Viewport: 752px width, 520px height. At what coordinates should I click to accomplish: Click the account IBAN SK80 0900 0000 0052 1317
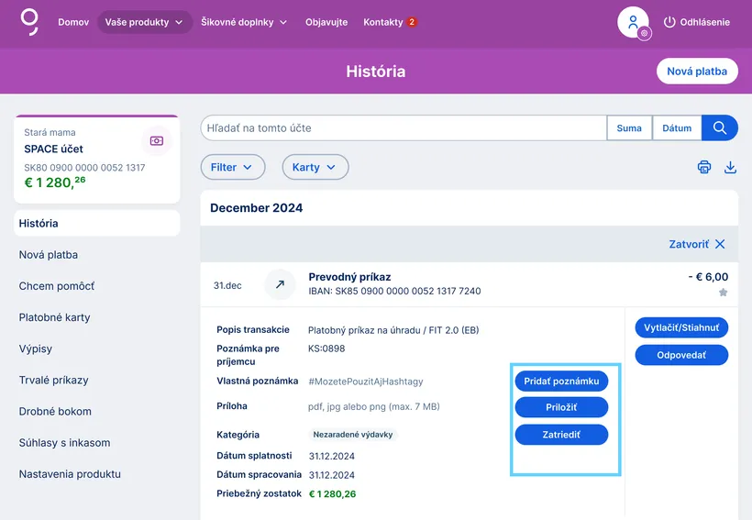coord(84,168)
